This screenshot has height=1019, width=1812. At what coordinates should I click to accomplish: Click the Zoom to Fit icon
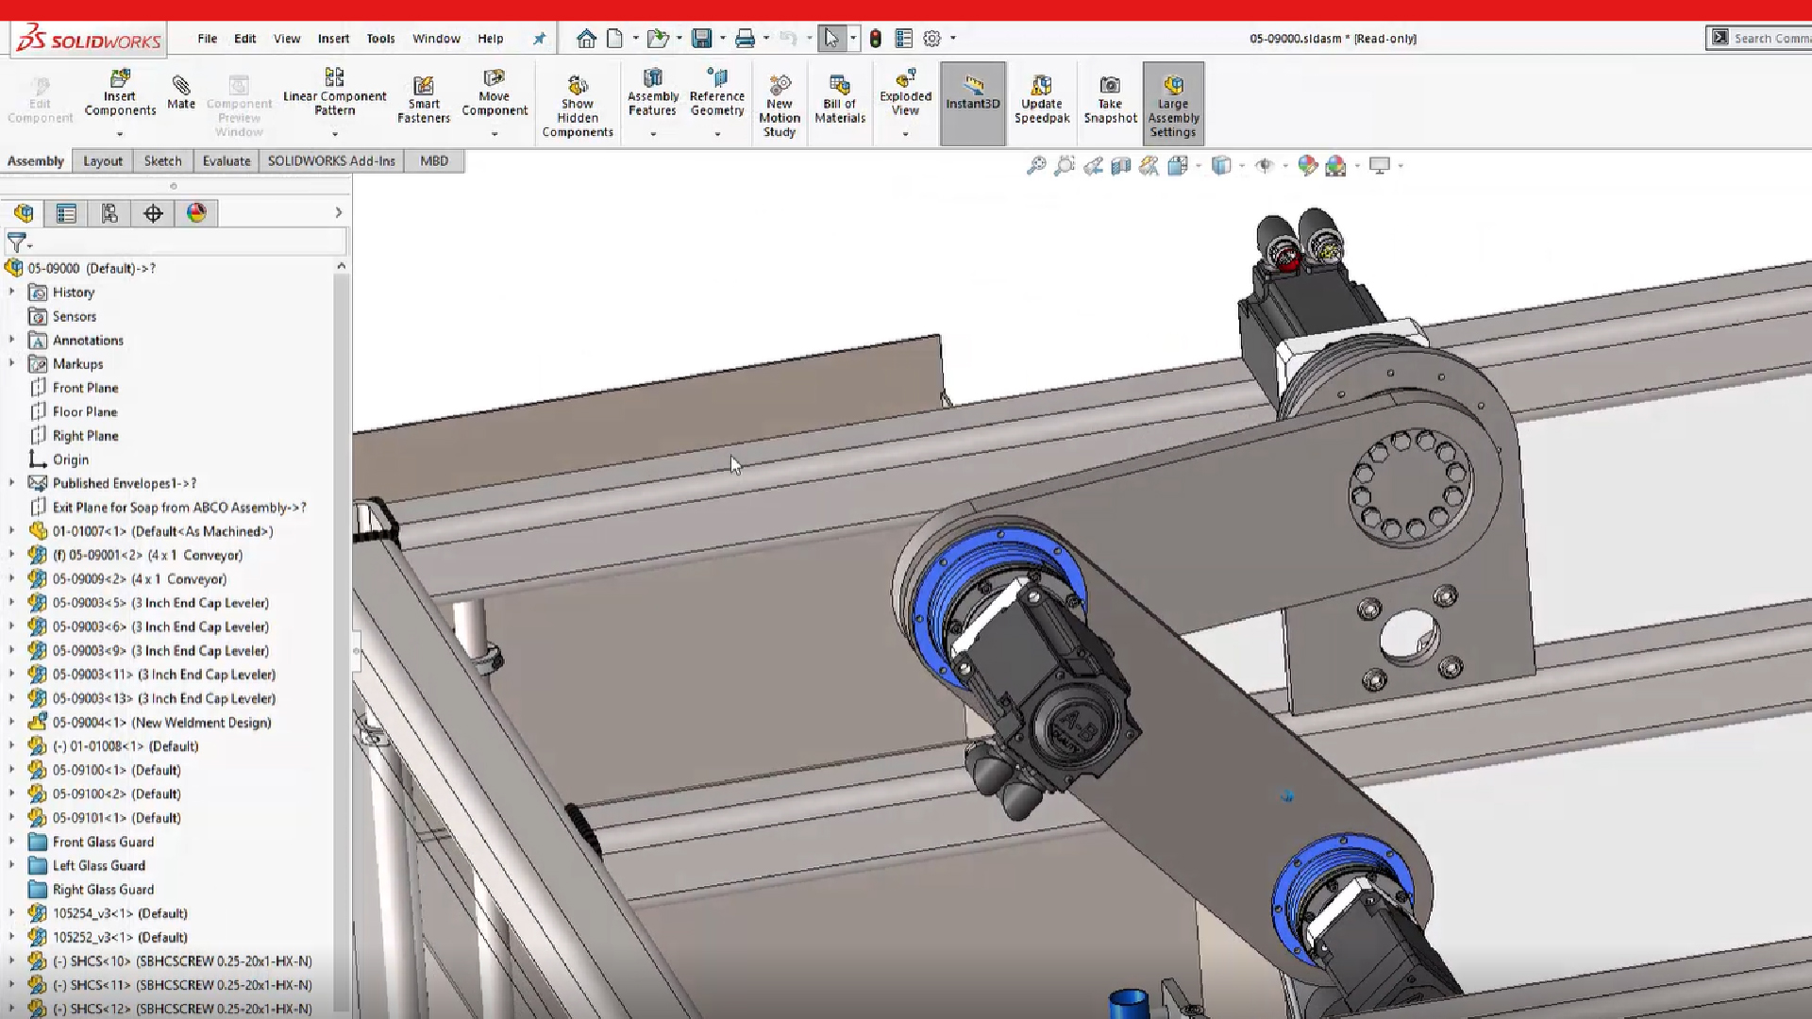click(1036, 166)
